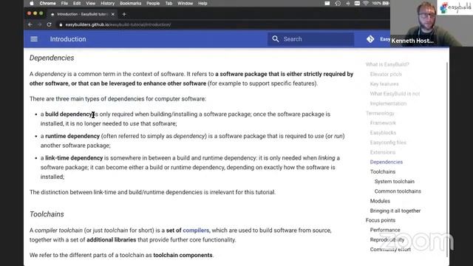The width and height of the screenshot is (473, 266).
Task: Go to System toolchain entry
Action: coord(395,182)
